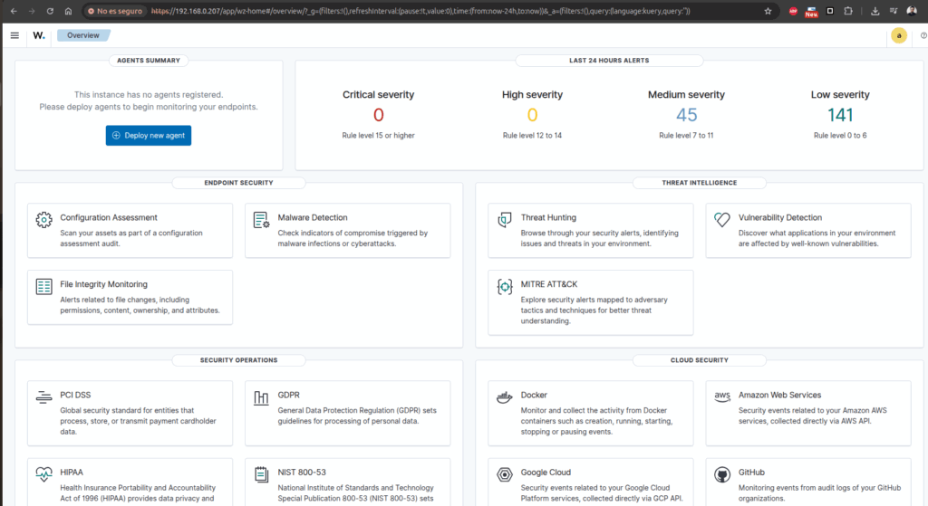
Task: Click the Wazuh logo home icon
Action: 39,35
